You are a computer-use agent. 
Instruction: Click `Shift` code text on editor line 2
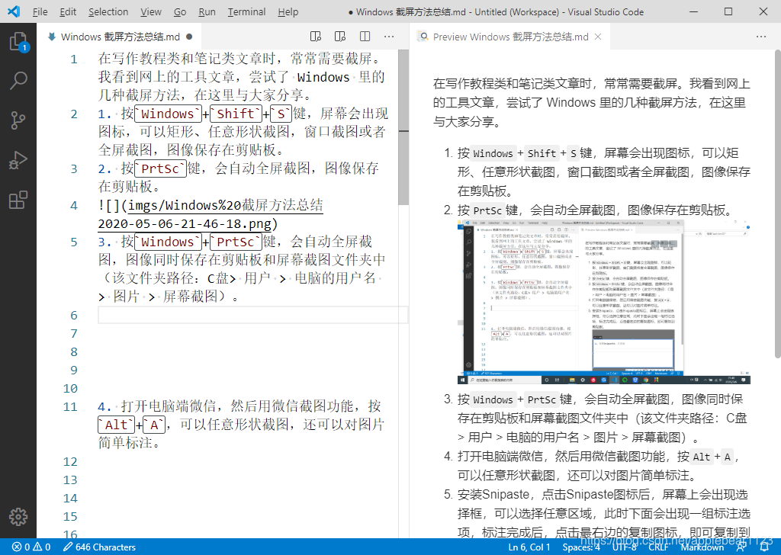click(236, 114)
